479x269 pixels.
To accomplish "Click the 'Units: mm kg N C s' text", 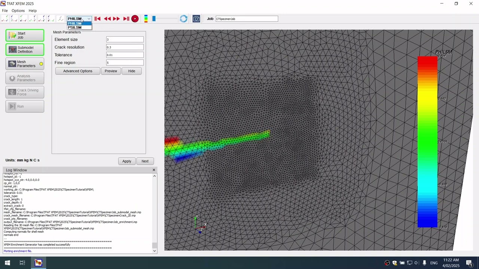I will [x=22, y=160].
